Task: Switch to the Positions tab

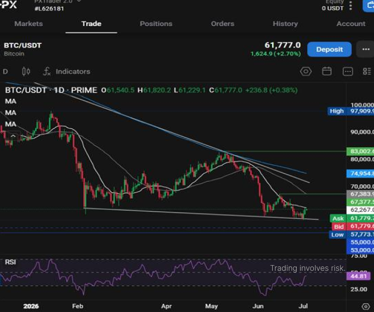Action: point(156,23)
